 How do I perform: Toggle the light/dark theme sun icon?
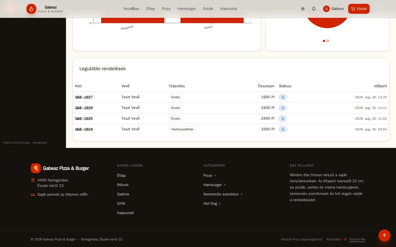tap(303, 9)
